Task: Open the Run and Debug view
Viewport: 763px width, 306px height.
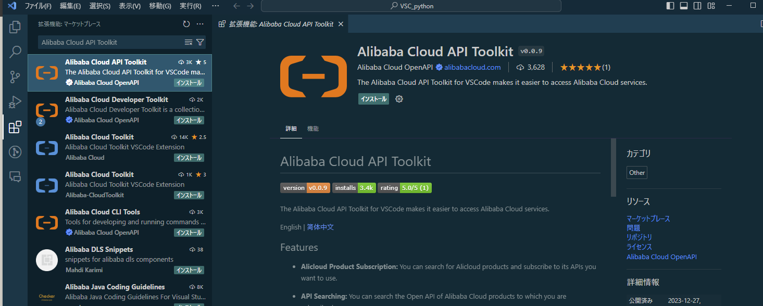Action: [15, 102]
